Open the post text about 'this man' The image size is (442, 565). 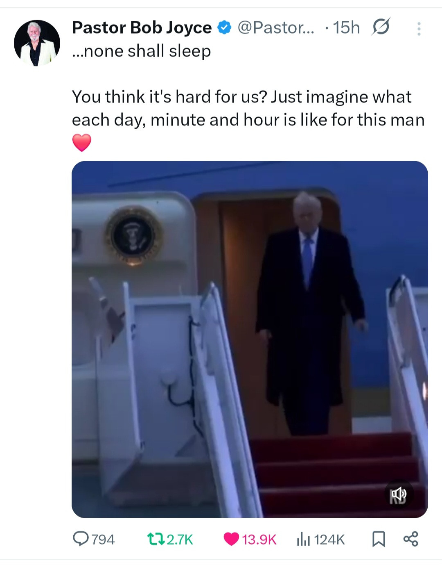[248, 108]
